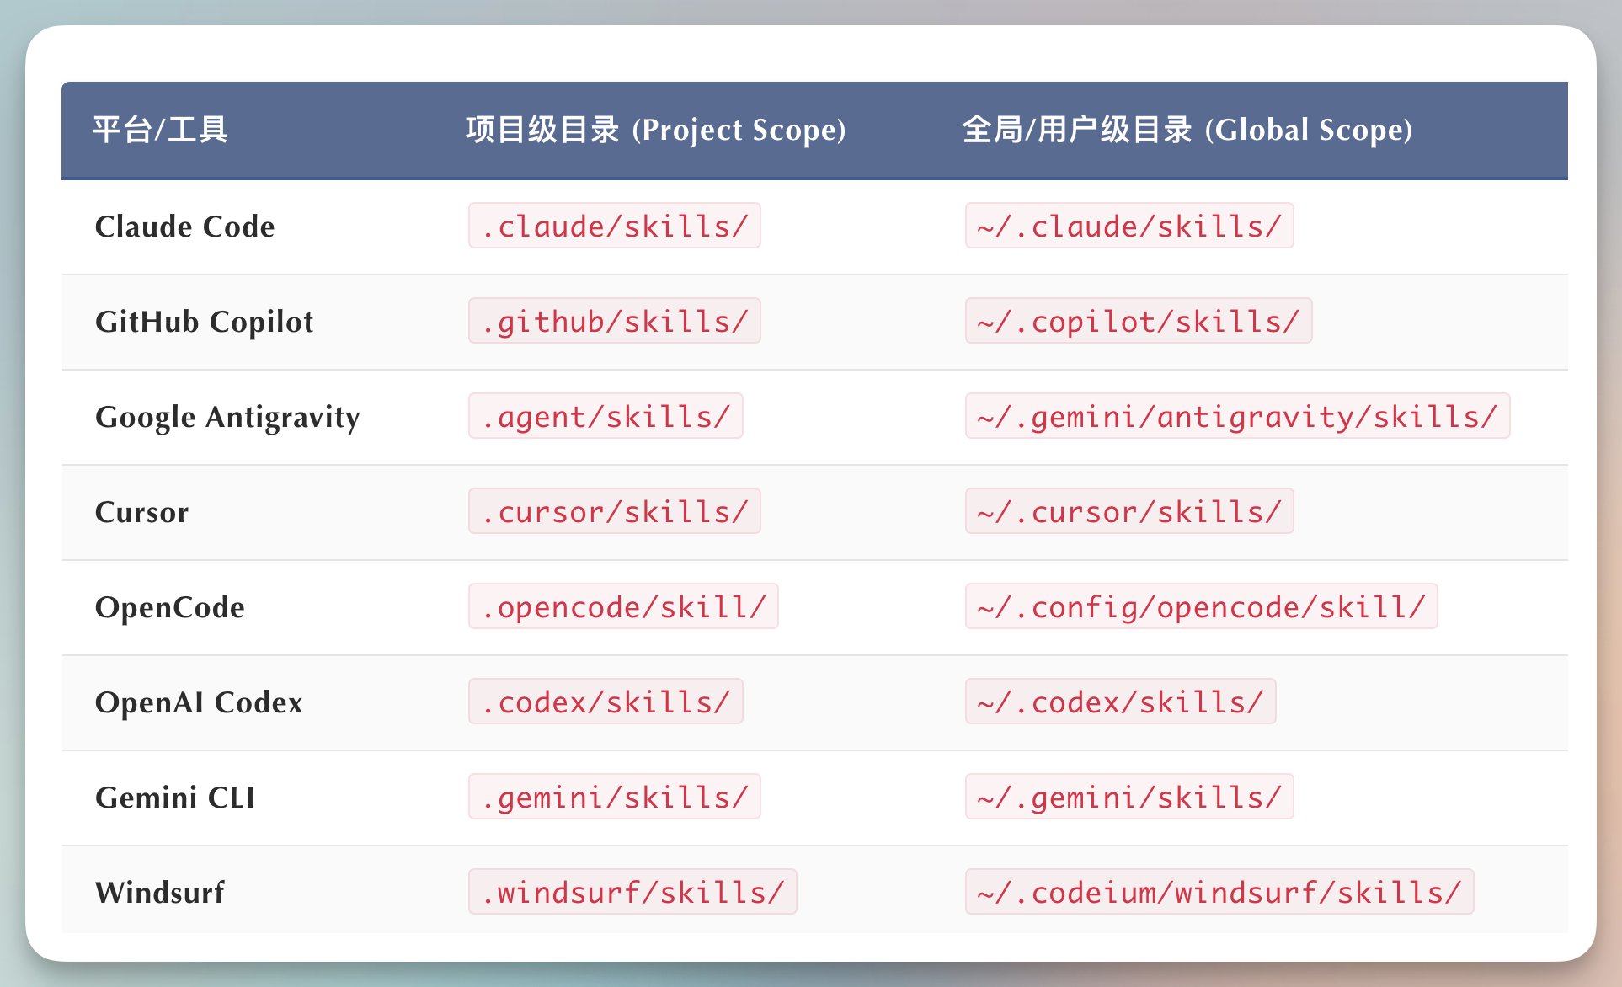The width and height of the screenshot is (1622, 987).
Task: Click the ~/.copilot/skills/ path chip
Action: [1138, 321]
